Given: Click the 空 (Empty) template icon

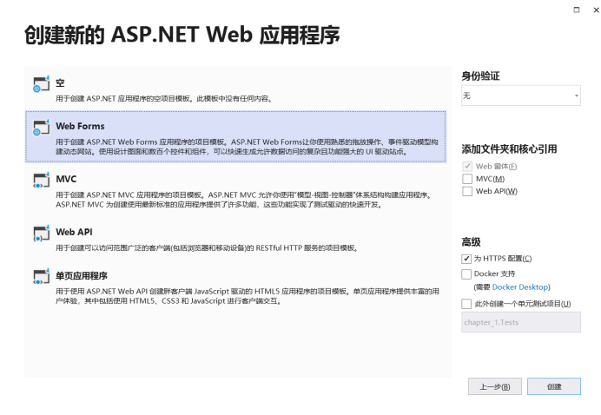Looking at the screenshot, I should [x=42, y=84].
